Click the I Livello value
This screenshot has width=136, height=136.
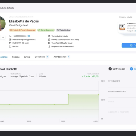coord(42,77)
